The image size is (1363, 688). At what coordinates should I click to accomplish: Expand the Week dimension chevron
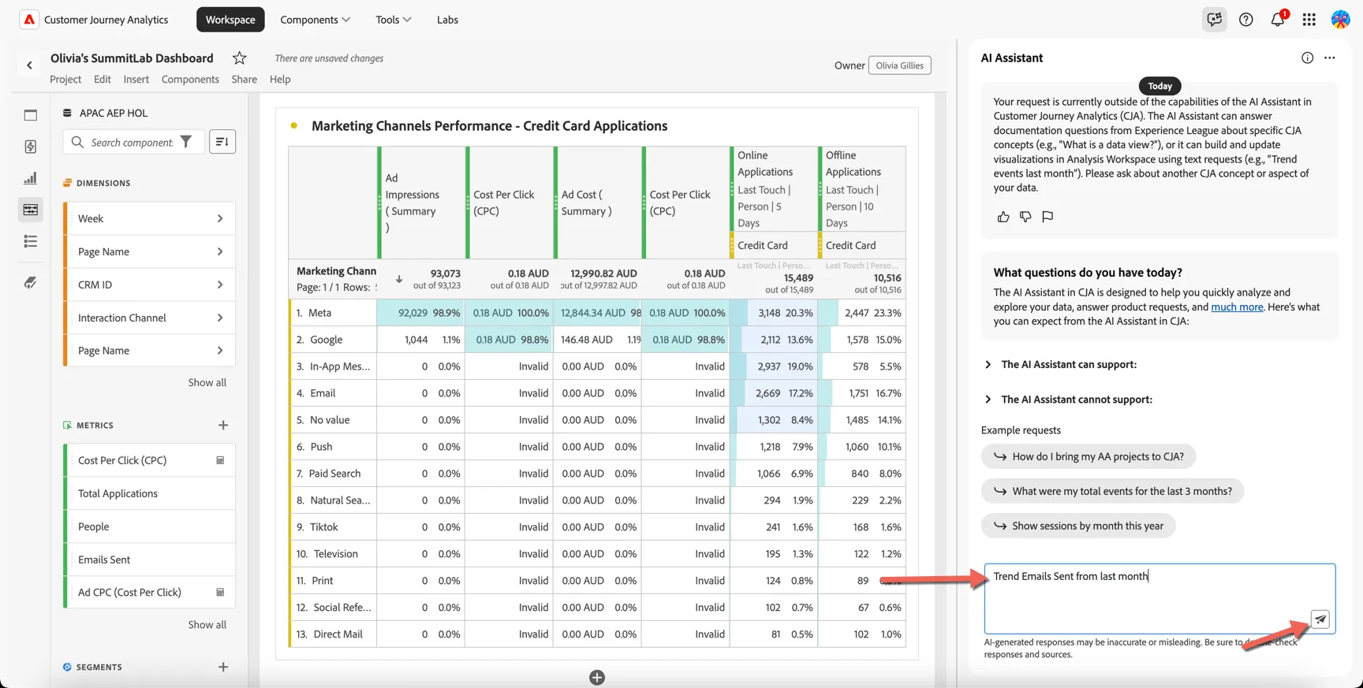coord(220,218)
